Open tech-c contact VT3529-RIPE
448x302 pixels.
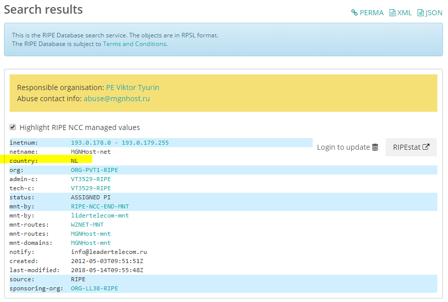(91, 188)
